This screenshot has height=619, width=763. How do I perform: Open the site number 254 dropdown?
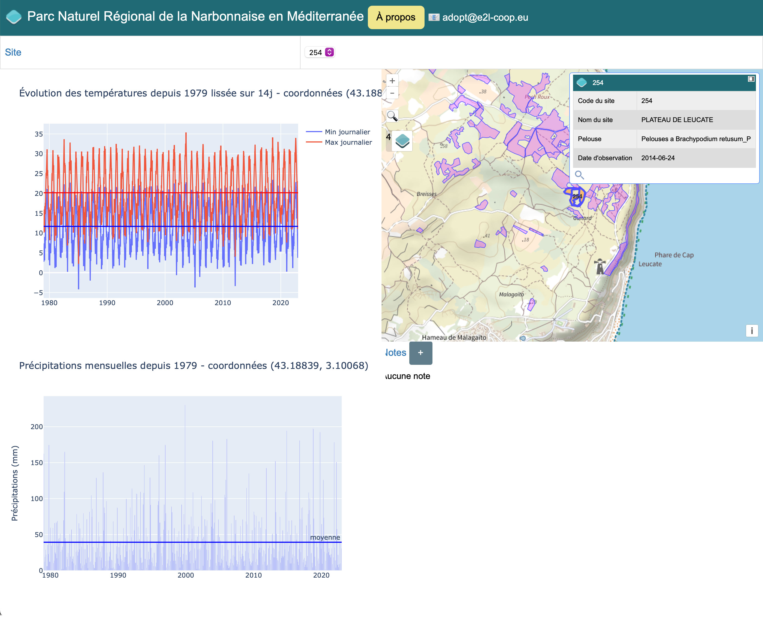coord(320,52)
